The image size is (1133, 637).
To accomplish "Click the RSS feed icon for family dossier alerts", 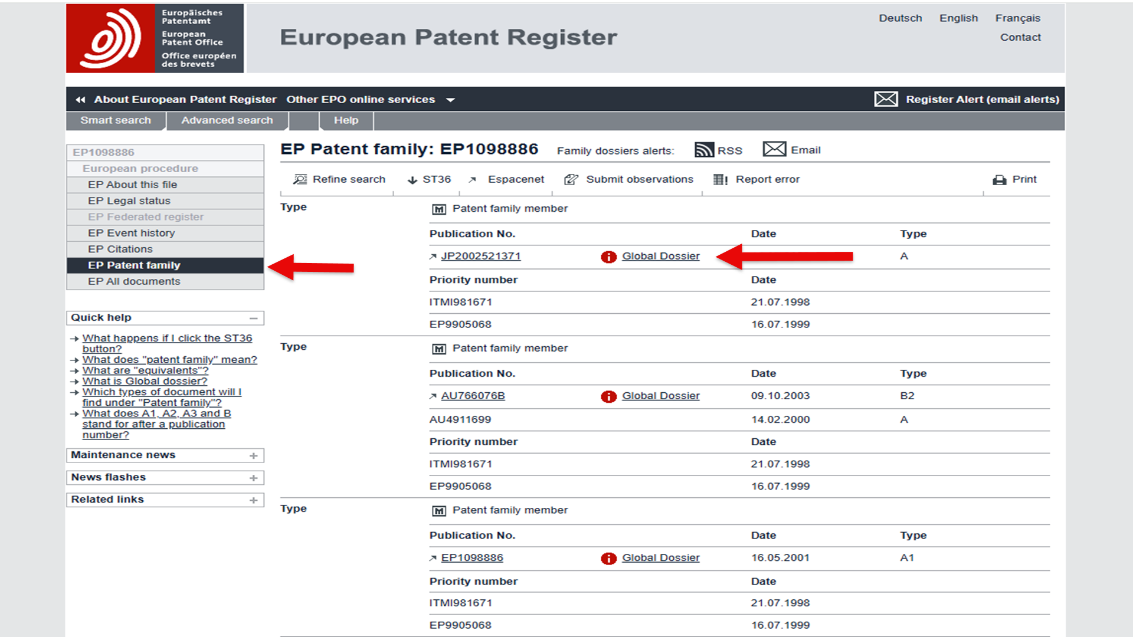I will point(706,150).
